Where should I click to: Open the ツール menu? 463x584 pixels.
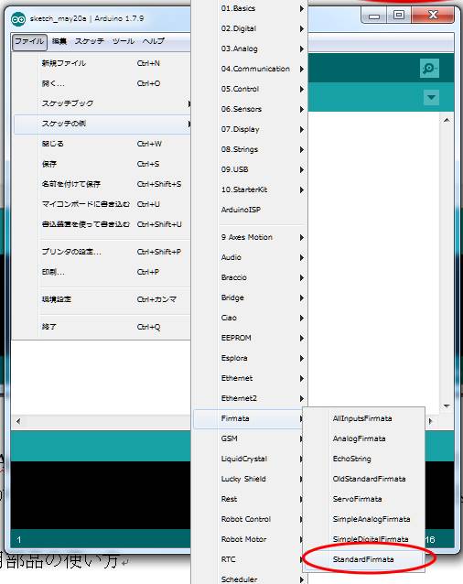pyautogui.click(x=124, y=41)
